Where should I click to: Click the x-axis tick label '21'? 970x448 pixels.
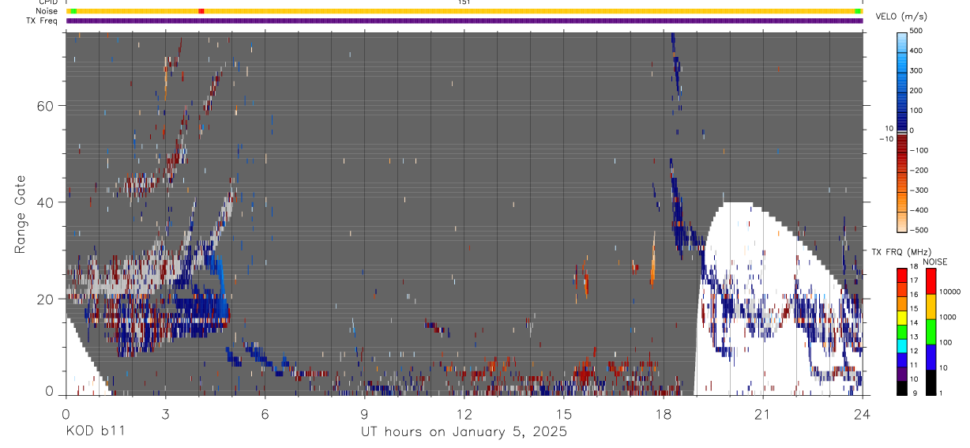[x=763, y=413]
